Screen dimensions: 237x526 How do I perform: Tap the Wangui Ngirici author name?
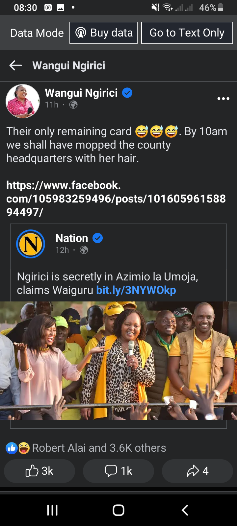click(x=81, y=93)
